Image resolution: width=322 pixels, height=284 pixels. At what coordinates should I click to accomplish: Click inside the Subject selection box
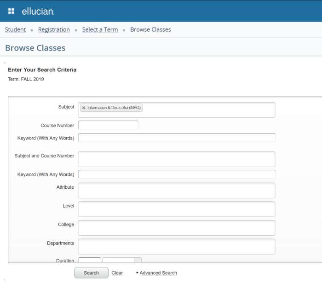click(x=207, y=110)
